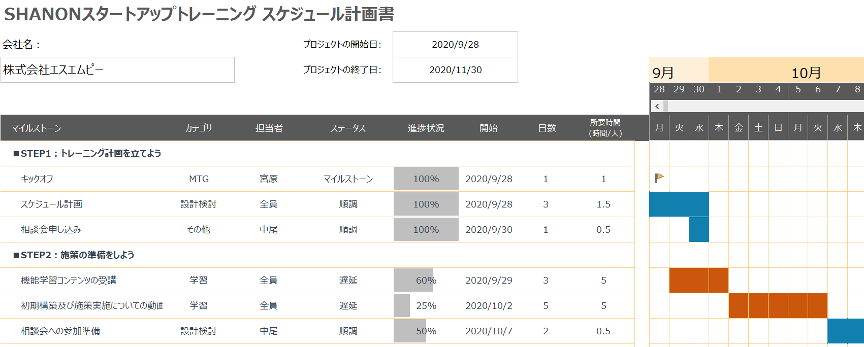Select the 相談会申し込み milestone cell
864x347 pixels.
(x=51, y=229)
